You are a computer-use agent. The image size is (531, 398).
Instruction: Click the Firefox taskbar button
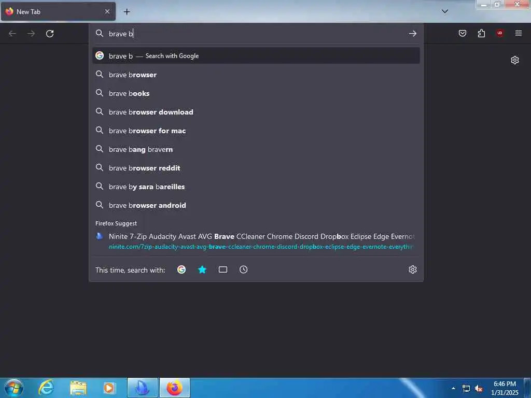pyautogui.click(x=174, y=388)
